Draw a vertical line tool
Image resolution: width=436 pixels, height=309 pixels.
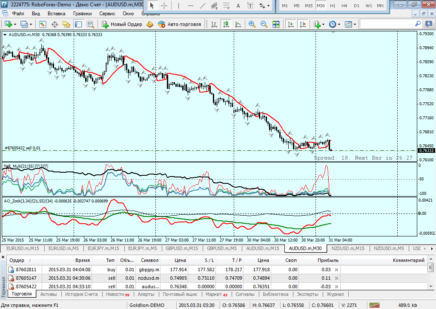pos(178,6)
